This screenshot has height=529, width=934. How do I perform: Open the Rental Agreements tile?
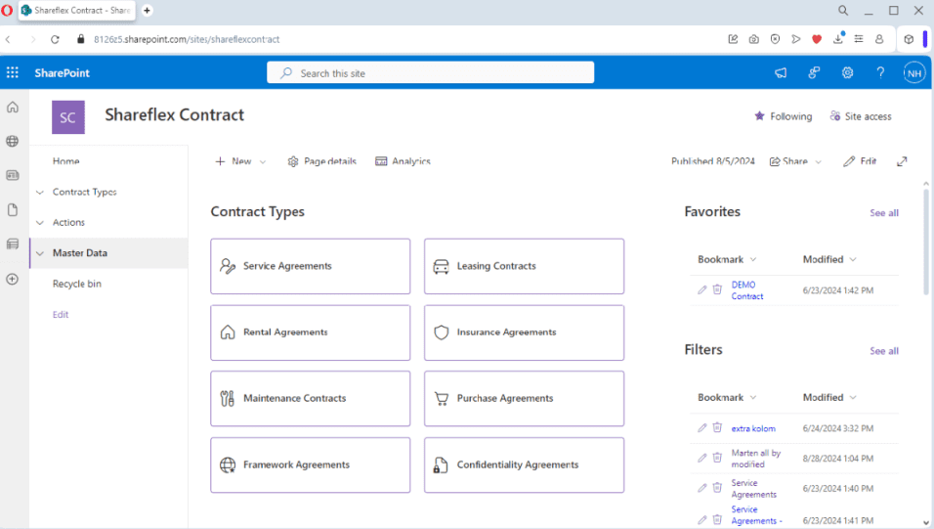click(311, 332)
